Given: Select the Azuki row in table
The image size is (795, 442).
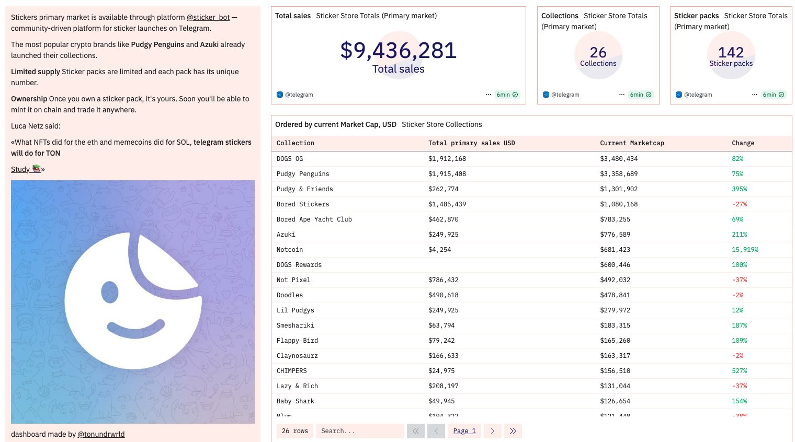Looking at the screenshot, I should click(531, 235).
